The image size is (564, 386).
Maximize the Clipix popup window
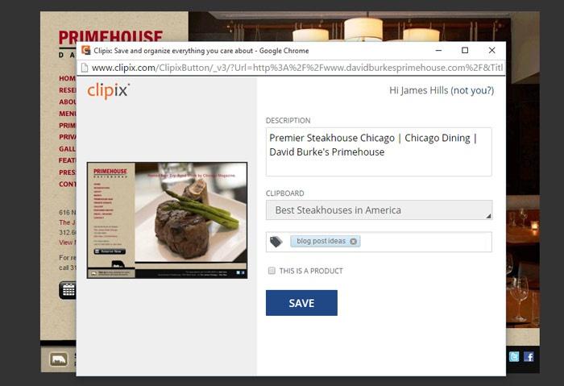[x=465, y=50]
